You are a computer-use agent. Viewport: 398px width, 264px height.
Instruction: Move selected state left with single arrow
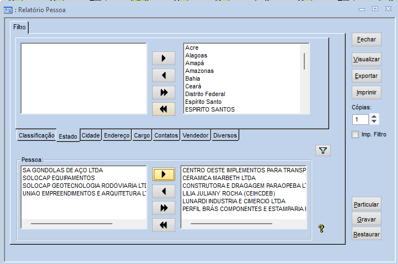(164, 75)
